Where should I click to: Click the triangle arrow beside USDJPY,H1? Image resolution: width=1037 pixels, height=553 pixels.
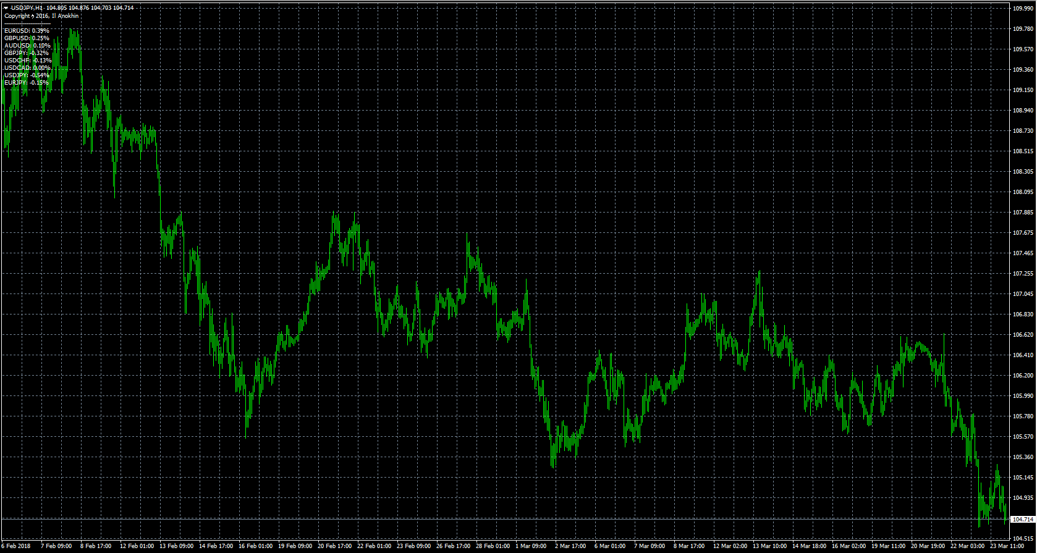tap(6, 8)
